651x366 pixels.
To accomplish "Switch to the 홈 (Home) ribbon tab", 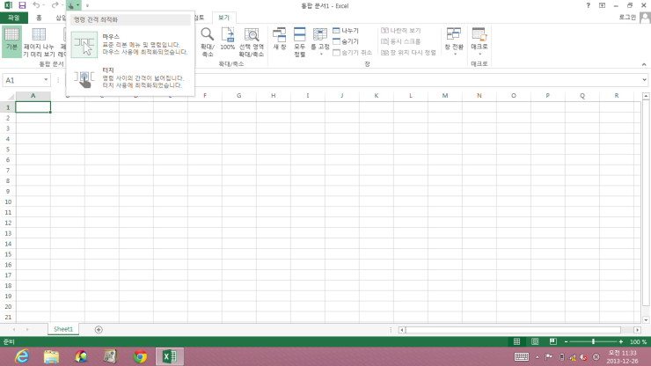I will (39, 18).
